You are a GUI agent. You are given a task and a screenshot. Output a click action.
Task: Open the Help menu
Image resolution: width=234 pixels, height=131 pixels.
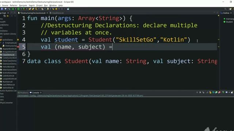(60, 5)
